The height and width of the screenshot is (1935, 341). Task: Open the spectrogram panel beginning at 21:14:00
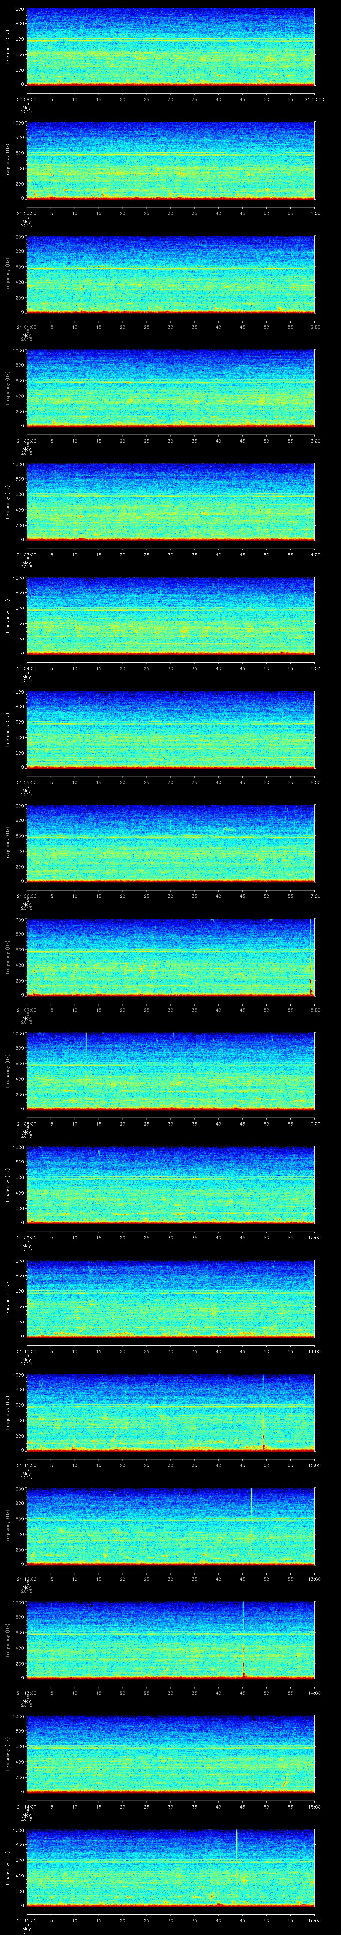click(170, 1754)
